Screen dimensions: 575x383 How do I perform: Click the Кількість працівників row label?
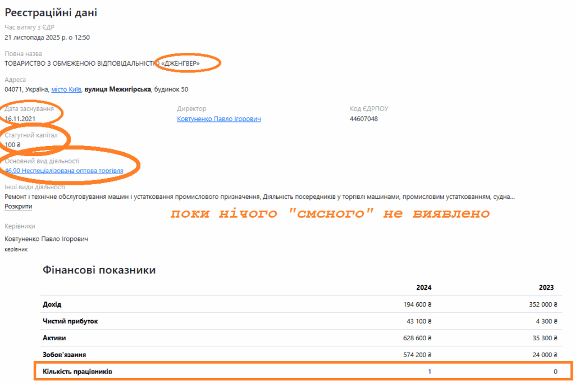click(x=81, y=372)
